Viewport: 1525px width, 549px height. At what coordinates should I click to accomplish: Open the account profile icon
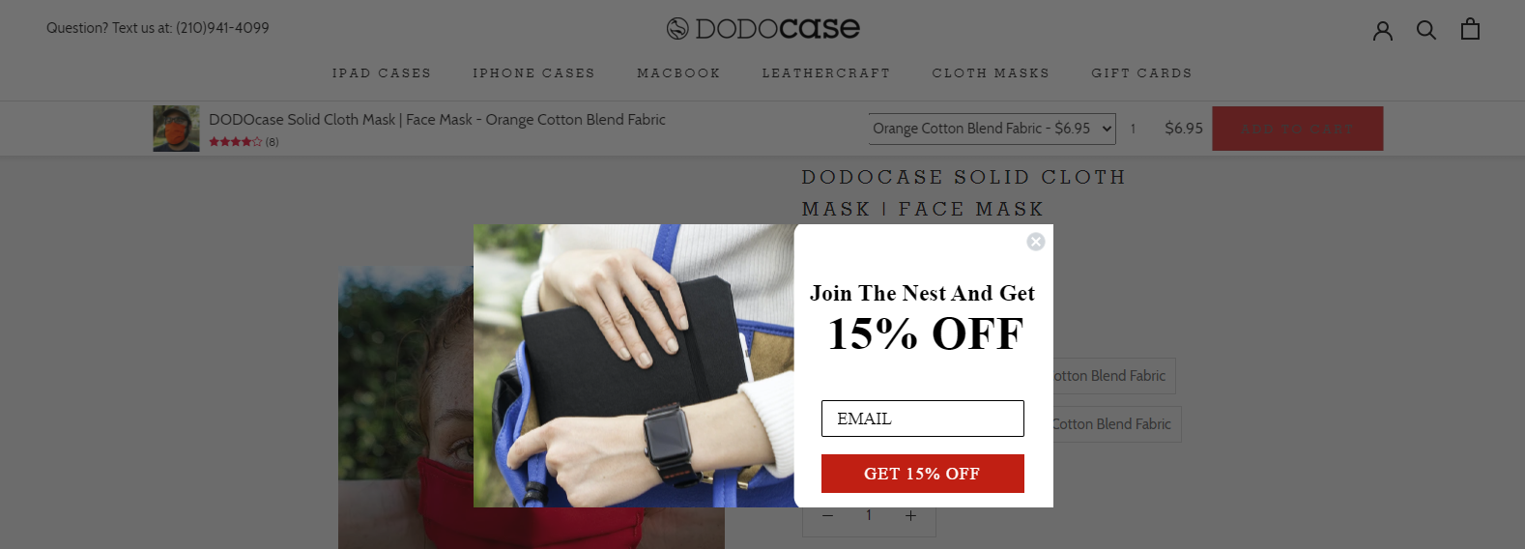point(1383,30)
